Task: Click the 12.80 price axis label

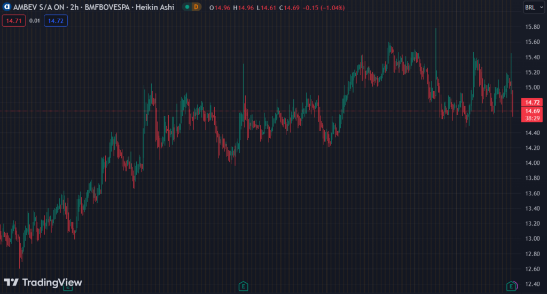Action: tap(533, 253)
